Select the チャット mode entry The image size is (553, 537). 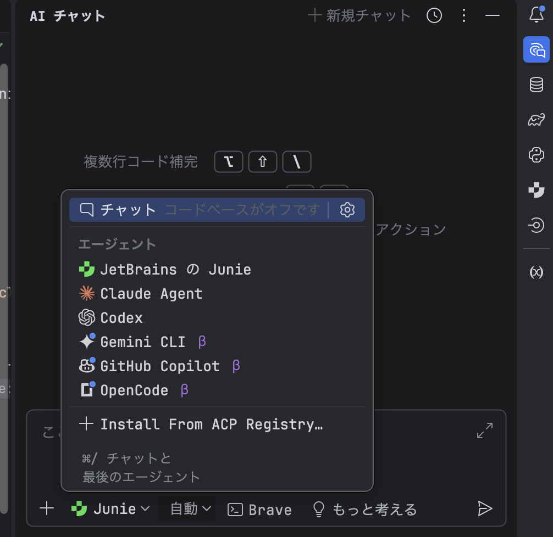click(129, 210)
